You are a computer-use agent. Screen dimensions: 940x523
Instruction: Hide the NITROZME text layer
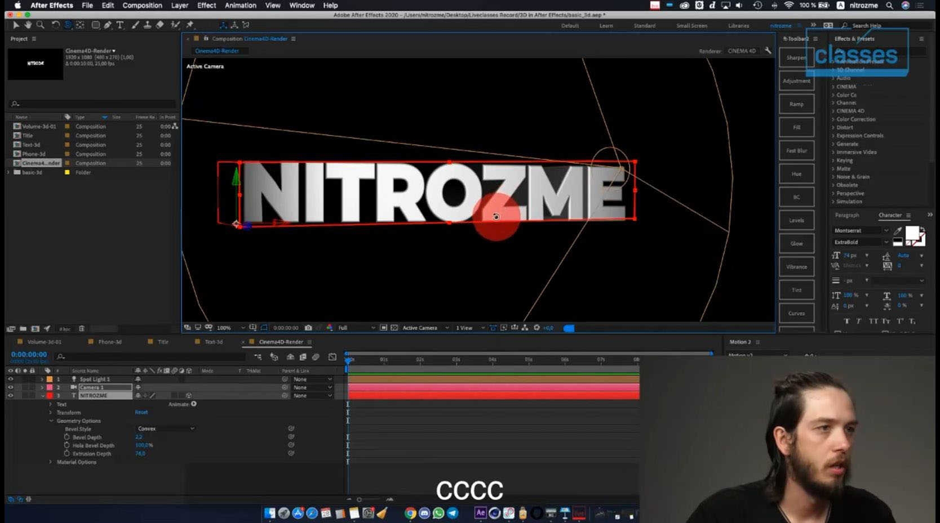[10, 396]
